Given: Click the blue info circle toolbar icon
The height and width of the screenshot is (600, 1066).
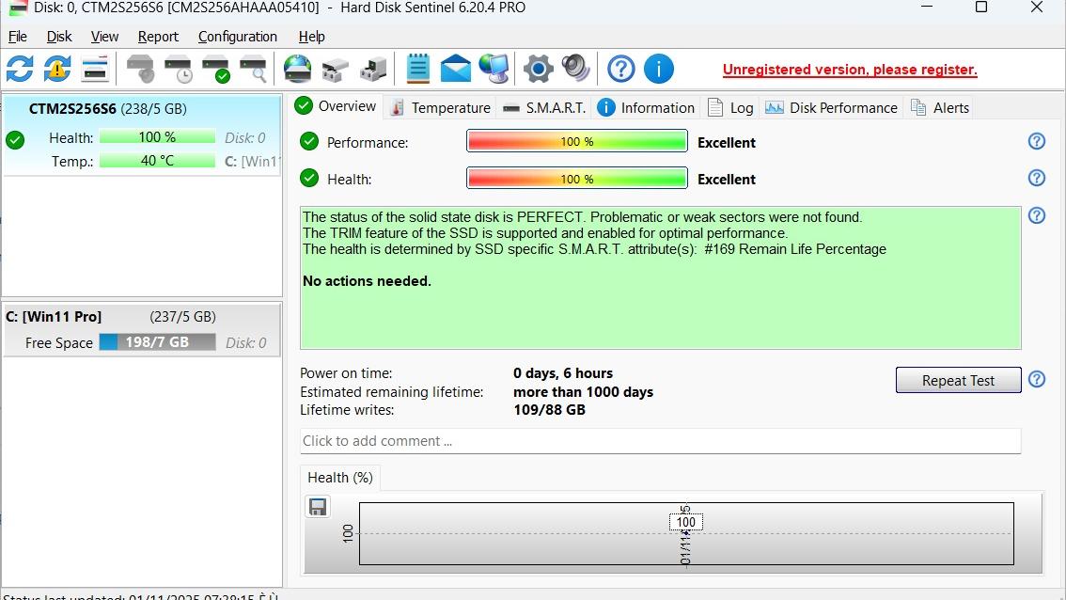Looking at the screenshot, I should (659, 69).
